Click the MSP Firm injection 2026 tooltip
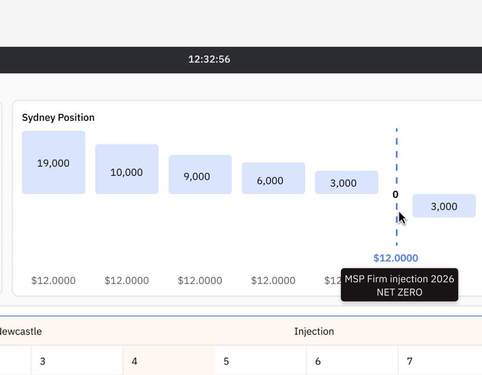482x375 pixels. click(399, 285)
